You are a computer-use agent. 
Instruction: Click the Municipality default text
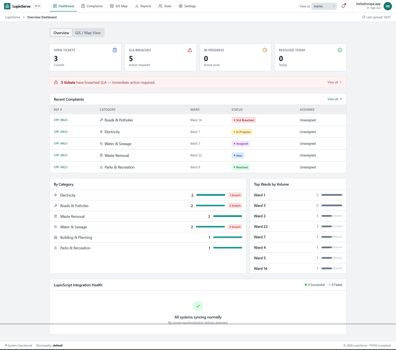pyautogui.click(x=49, y=345)
